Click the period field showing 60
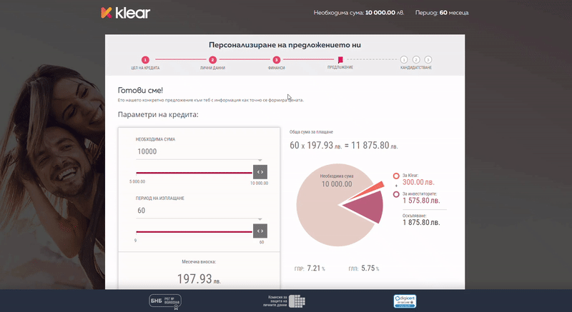Viewport: 572px width, 312px height. click(x=193, y=211)
